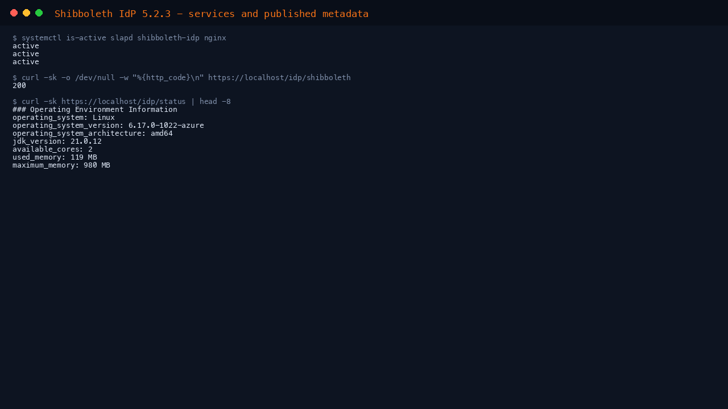Select the 'operating_system_version: 6.17.0-1022-azure' line
Viewport: 728px width, 409px height.
tap(108, 126)
